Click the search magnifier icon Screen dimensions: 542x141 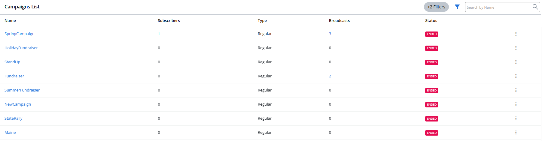tap(535, 7)
